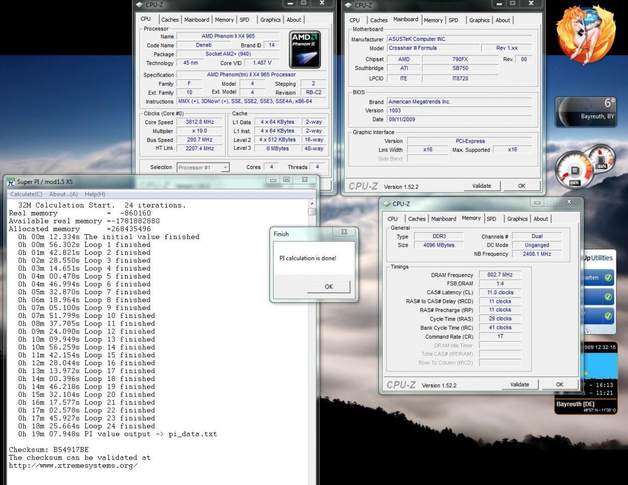Image resolution: width=628 pixels, height=485 pixels.
Task: Click OK in the CPU-Z Memory window
Action: 559,385
